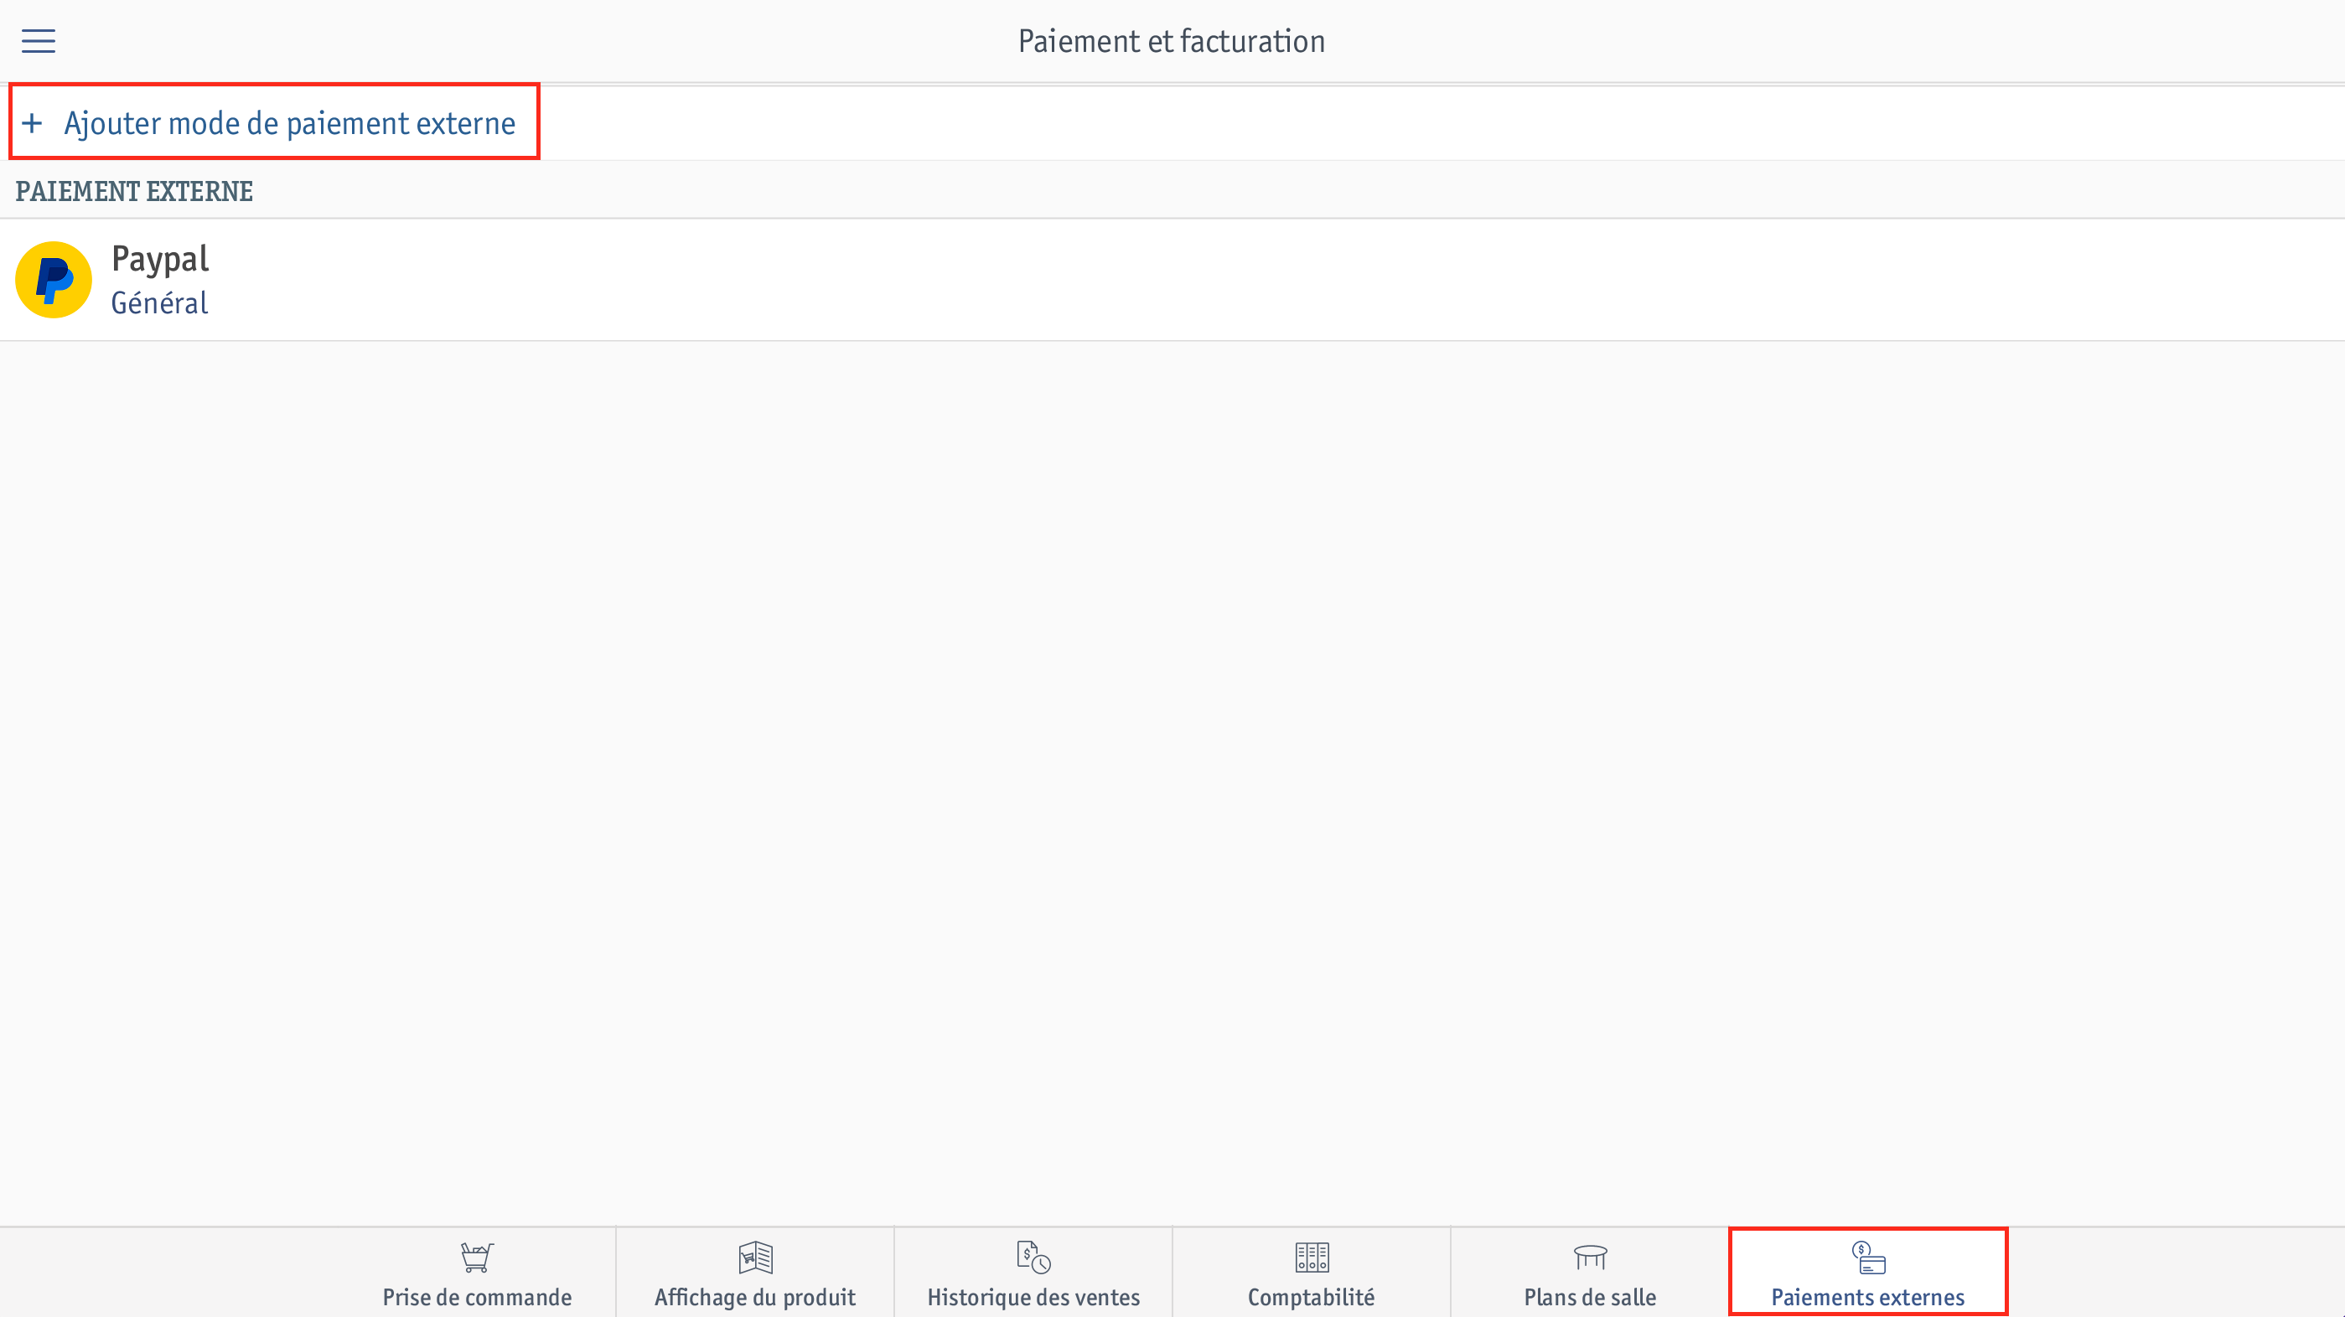Click the 'Général' label under Paypal
The image size is (2345, 1317).
point(159,303)
